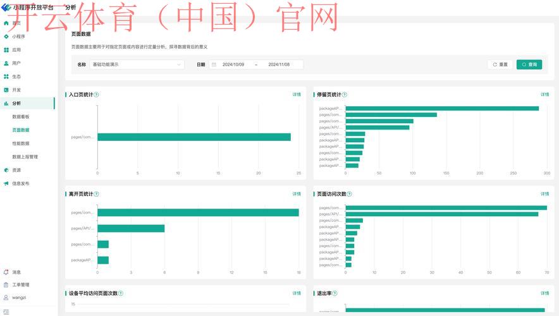Click the arrow of the 名称 select box

[x=179, y=64]
